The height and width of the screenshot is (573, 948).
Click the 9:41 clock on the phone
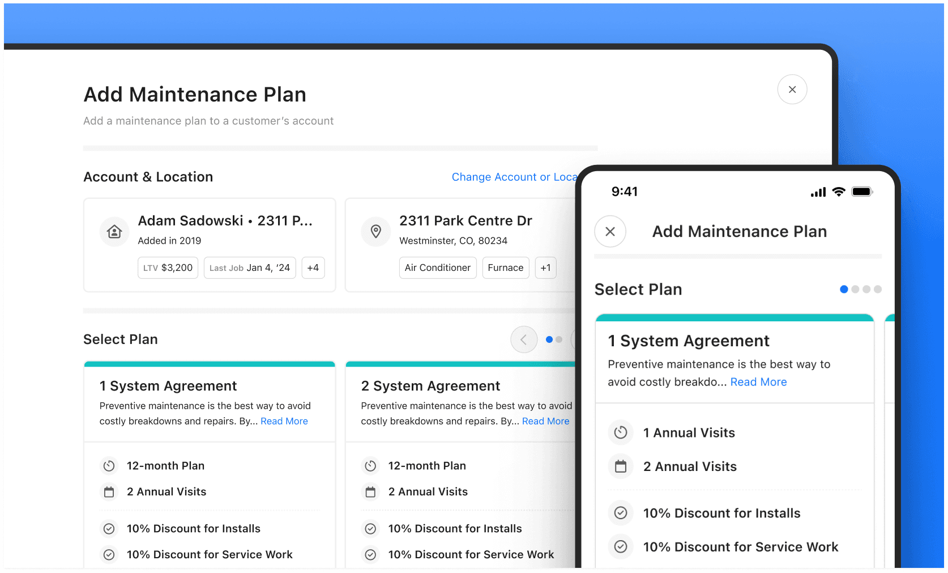(x=624, y=192)
